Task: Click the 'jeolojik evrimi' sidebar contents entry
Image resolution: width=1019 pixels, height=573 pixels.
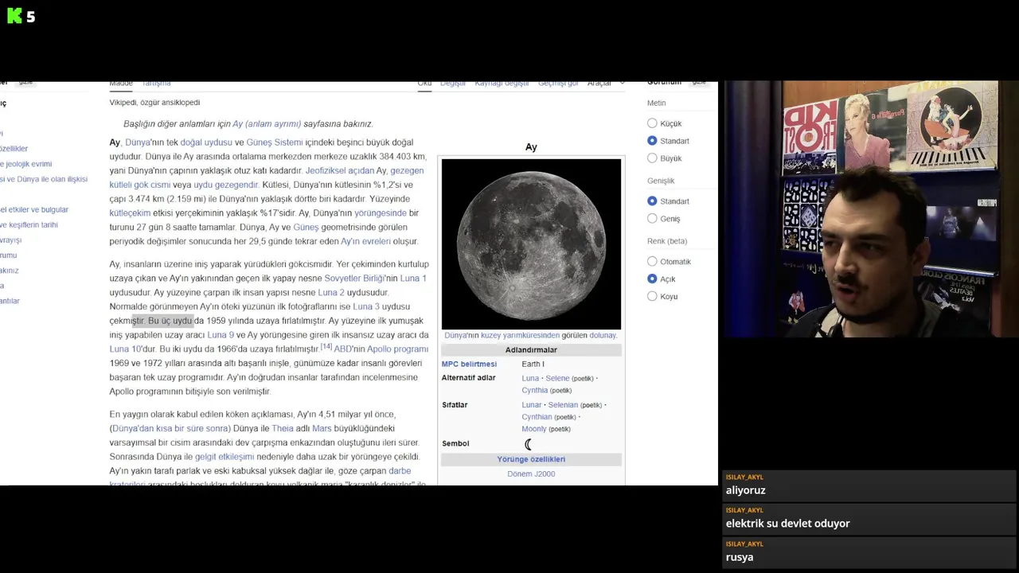Action: coord(26,164)
